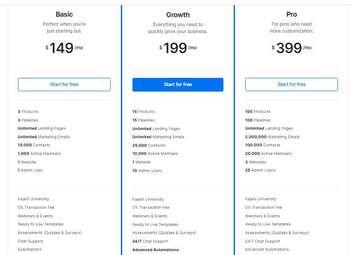Select the Basic plan heading
This screenshot has width=352, height=255.
tap(64, 15)
